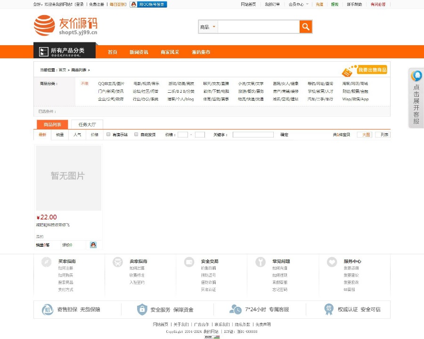The height and width of the screenshot is (339, 424).
Task: Click the QQ penguin icon on the product card
Action: (x=94, y=245)
